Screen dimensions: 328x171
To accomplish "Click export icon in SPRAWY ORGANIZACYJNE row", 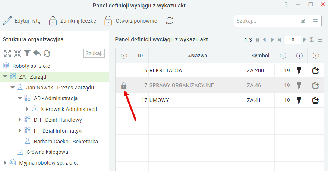I will tap(315, 86).
